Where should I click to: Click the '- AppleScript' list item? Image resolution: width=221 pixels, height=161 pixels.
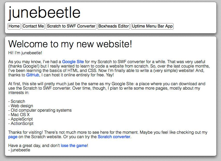[20, 119]
